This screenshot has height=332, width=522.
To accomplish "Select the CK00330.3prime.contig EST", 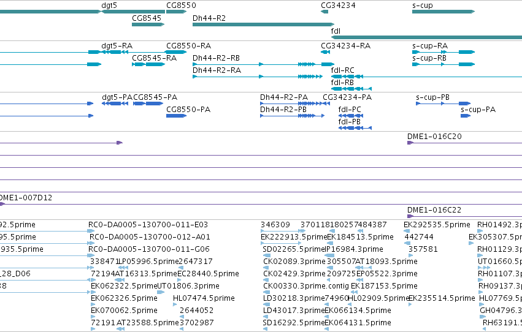I will [x=267, y=292].
